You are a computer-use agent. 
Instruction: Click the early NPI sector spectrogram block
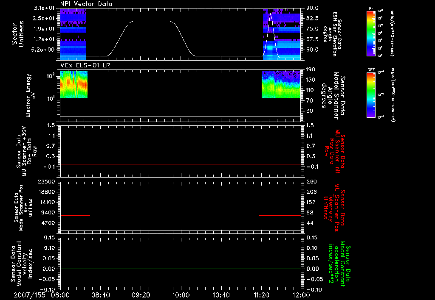73,34
